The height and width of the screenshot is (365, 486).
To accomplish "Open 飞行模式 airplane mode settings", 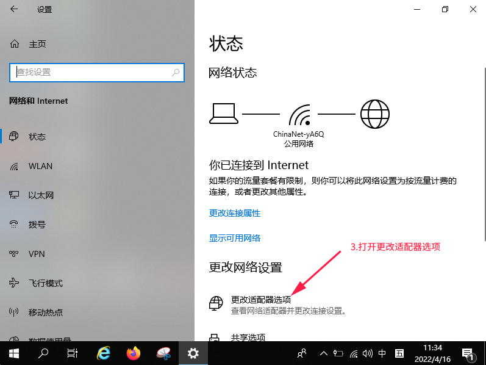I will pyautogui.click(x=45, y=283).
